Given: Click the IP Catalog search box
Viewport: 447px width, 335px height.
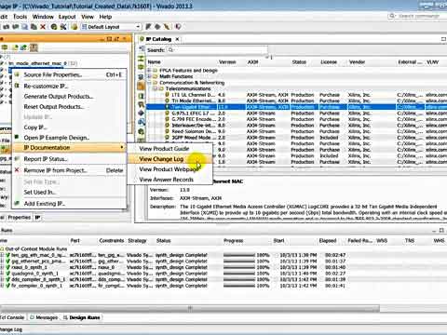Looking at the screenshot, I should point(217,50).
